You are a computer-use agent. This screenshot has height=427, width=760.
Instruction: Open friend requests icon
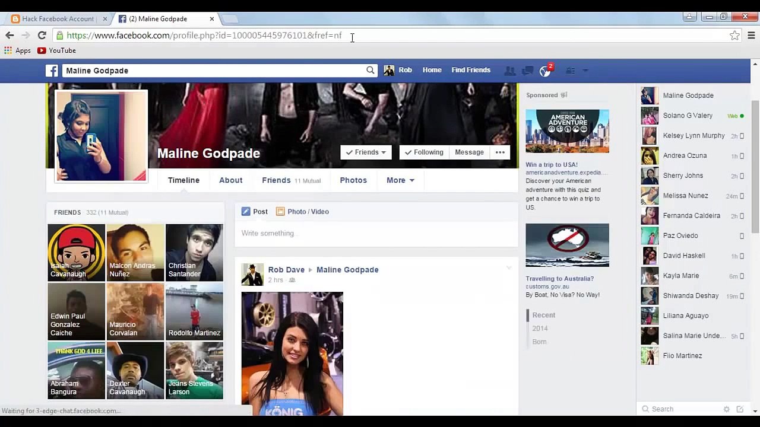(509, 71)
